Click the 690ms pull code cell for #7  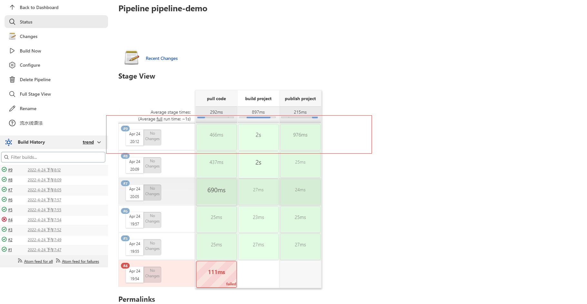[216, 192]
